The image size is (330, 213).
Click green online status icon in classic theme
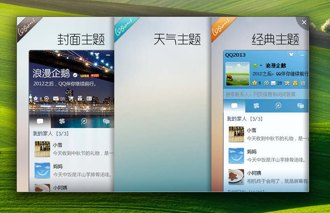point(255,66)
